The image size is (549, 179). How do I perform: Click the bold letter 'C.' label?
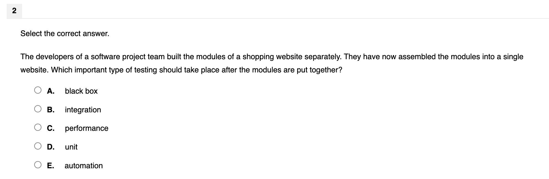(x=51, y=128)
